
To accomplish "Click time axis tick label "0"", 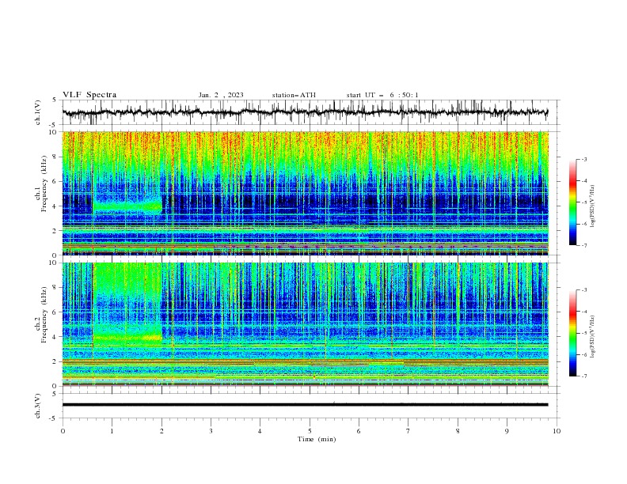I will (63, 431).
